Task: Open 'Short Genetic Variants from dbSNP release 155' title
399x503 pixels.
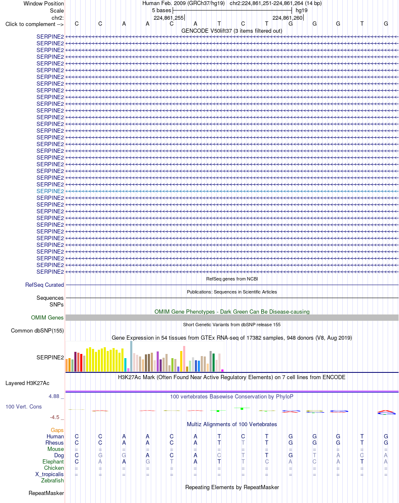Action: pyautogui.click(x=232, y=325)
